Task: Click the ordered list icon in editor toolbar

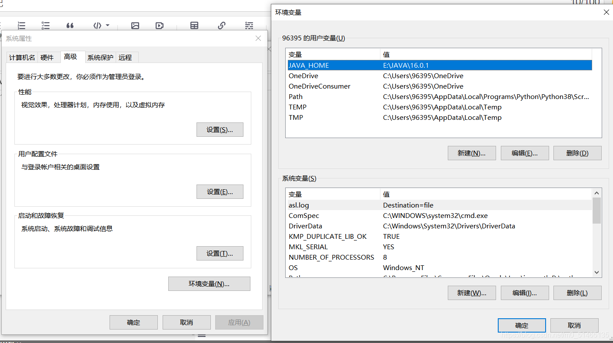Action: [21, 26]
